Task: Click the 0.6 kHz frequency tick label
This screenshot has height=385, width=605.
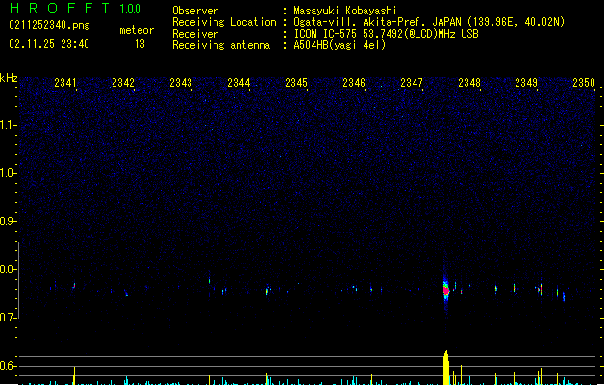Action: pos(8,366)
